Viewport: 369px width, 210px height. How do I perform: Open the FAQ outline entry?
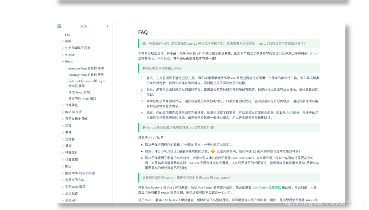(x=68, y=35)
